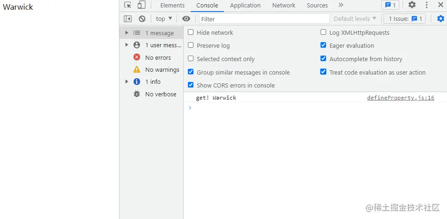Uncheck Treat code evaluation as user action

[x=323, y=72]
